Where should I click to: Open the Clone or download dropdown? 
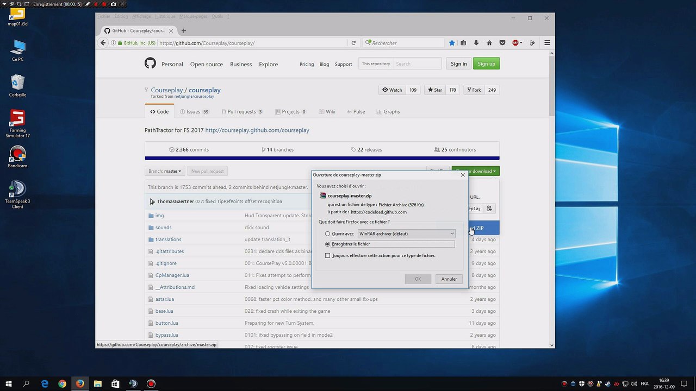coord(476,171)
